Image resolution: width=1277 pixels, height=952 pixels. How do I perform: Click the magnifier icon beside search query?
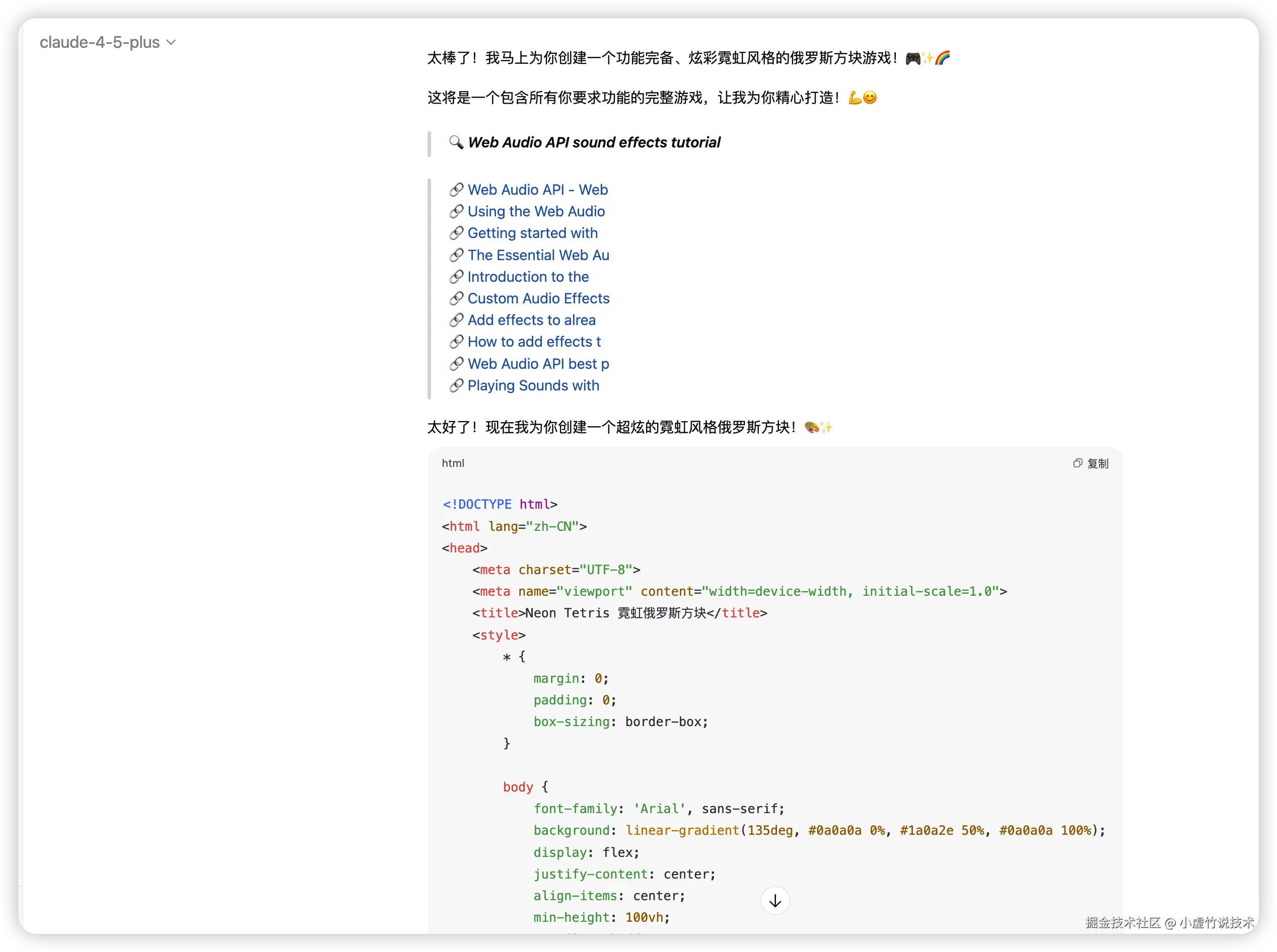456,142
